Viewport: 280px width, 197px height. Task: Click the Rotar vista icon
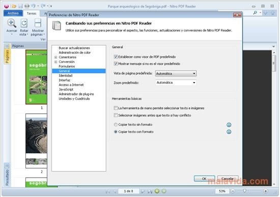point(24,23)
